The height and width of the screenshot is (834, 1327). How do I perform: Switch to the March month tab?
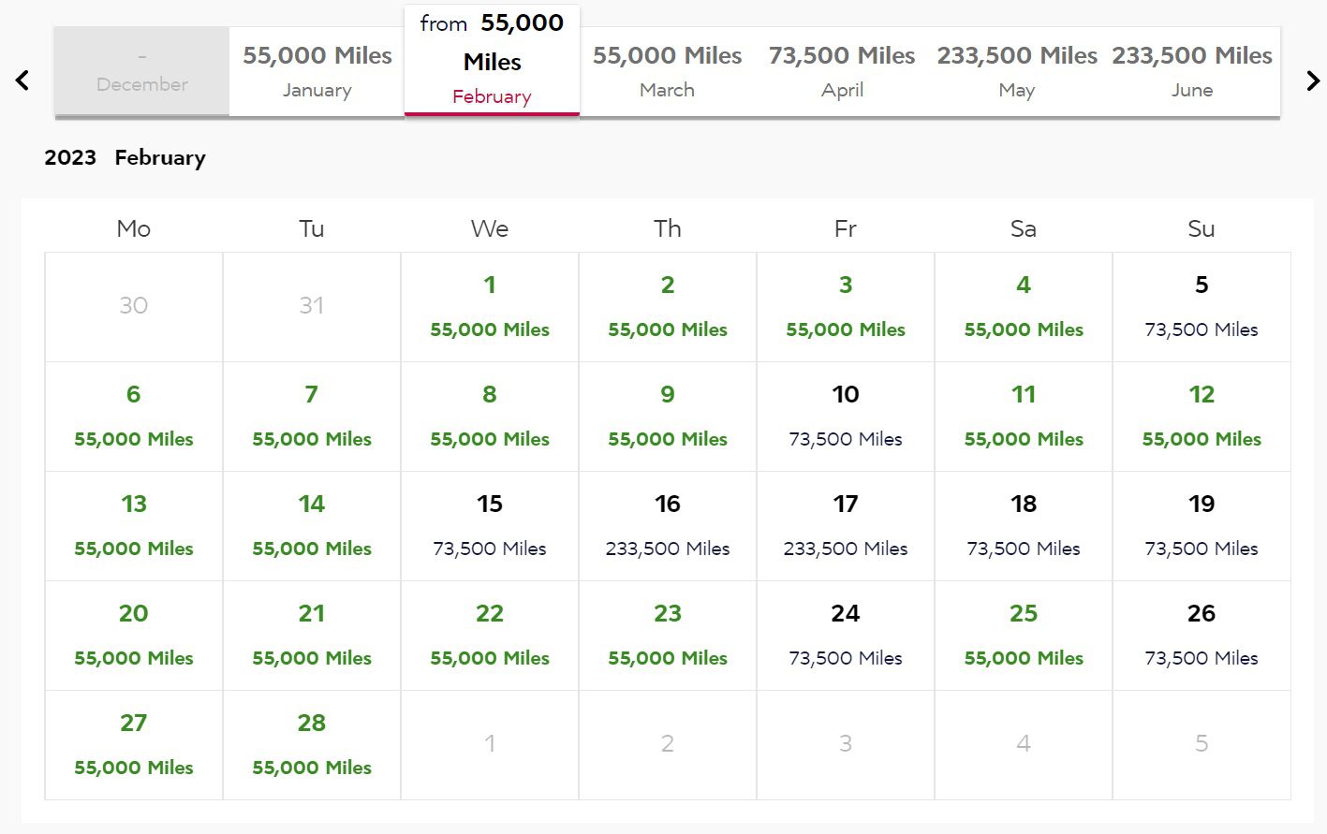click(667, 71)
